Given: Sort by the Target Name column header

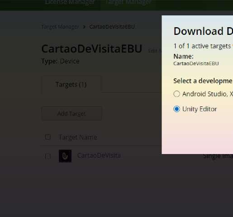Looking at the screenshot, I should 78,137.
